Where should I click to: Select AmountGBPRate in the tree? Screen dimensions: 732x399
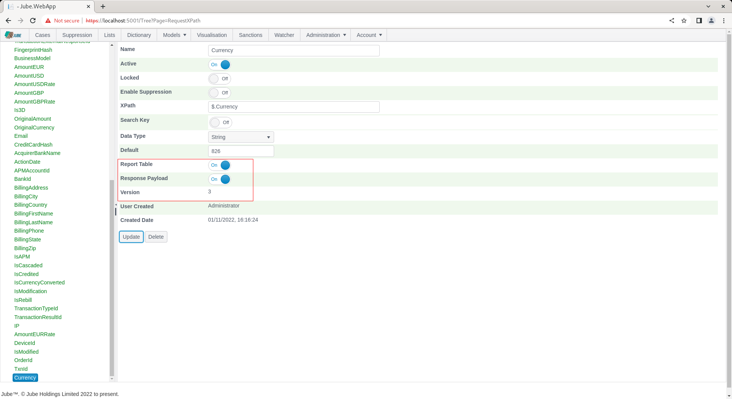(x=35, y=102)
